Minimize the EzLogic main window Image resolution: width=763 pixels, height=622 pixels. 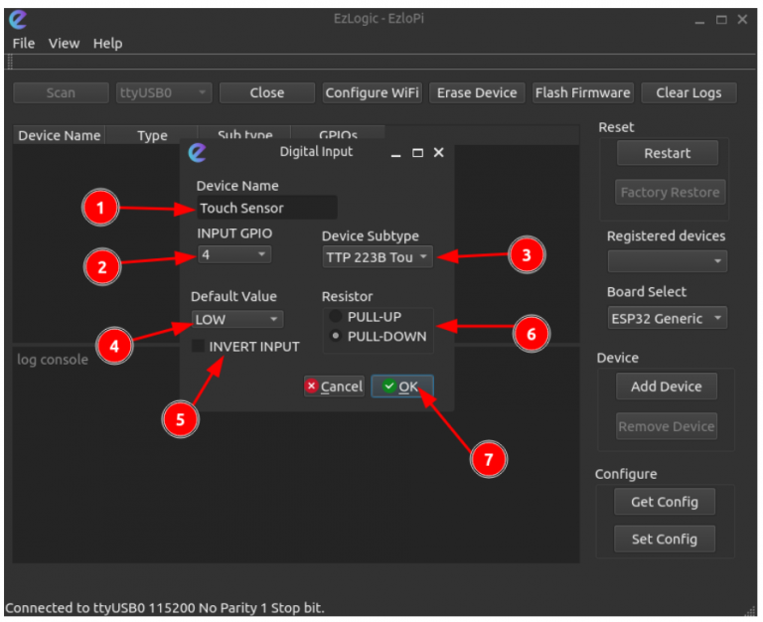(x=699, y=21)
